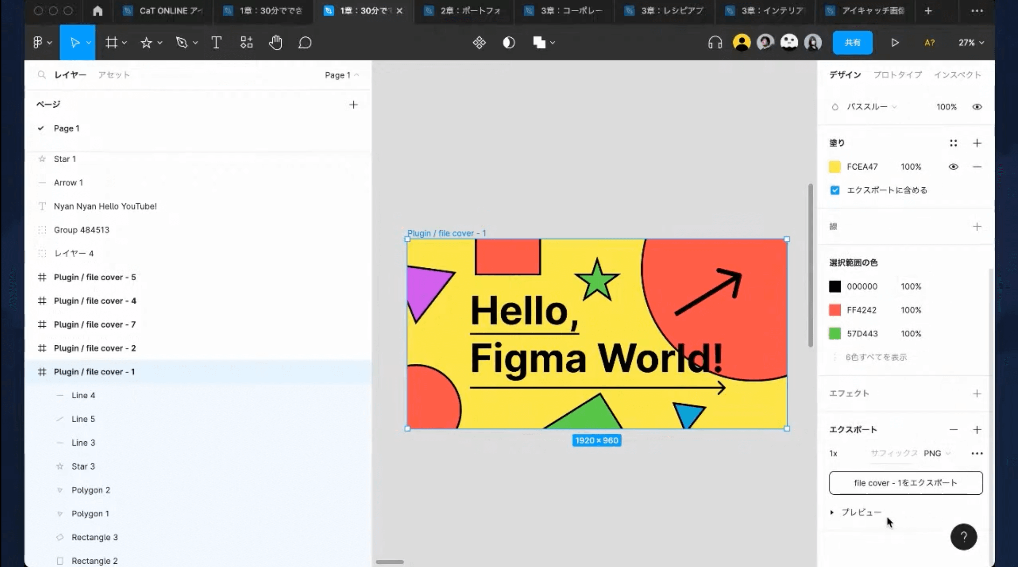Open the help question mark button
1018x567 pixels.
click(x=963, y=537)
